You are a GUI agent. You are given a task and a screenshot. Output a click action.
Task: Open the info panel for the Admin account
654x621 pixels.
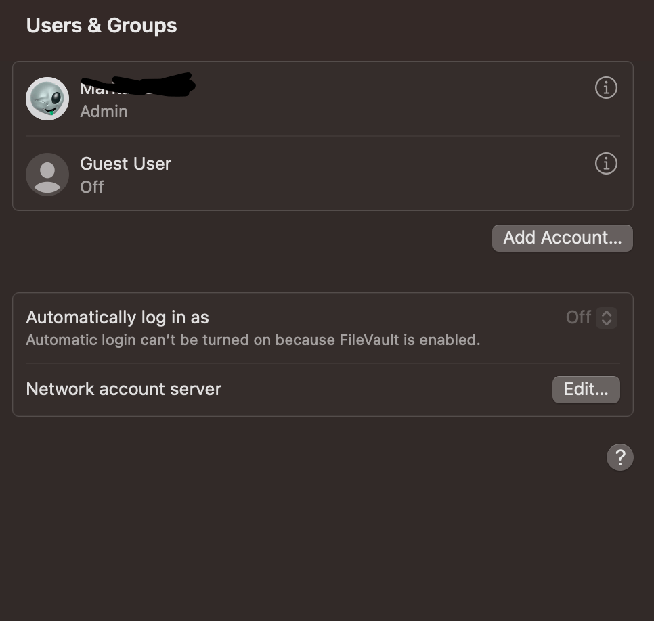point(606,87)
